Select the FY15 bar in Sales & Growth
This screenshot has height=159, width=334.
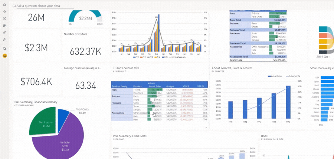[288, 102]
